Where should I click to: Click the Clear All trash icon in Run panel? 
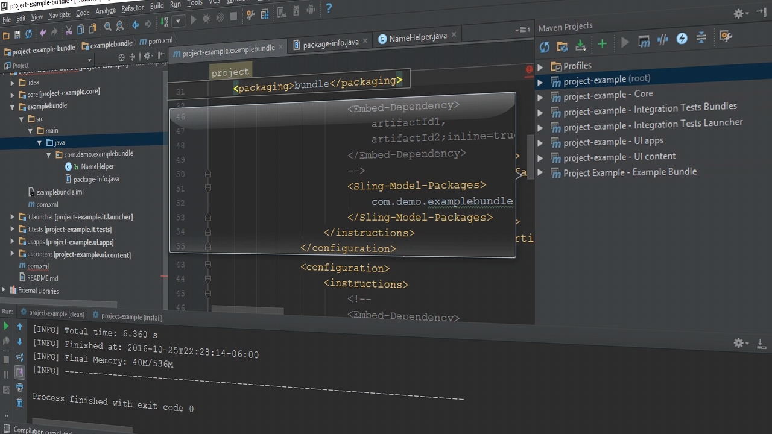[19, 402]
